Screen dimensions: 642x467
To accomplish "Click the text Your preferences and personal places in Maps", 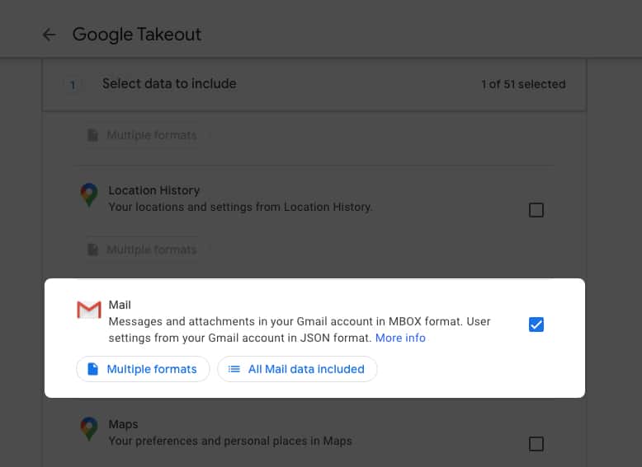I will pyautogui.click(x=230, y=441).
